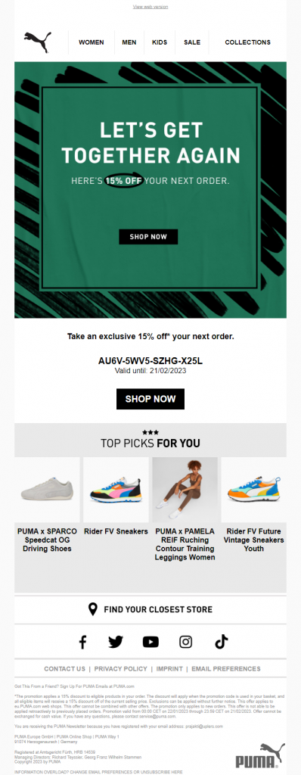Go to the KIDS section

(160, 42)
